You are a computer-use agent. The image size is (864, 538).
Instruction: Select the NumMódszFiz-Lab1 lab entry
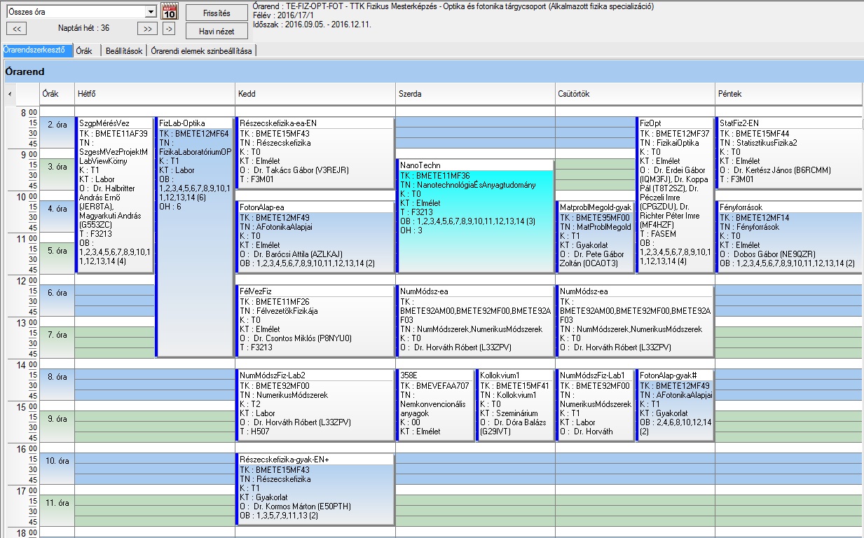[x=595, y=406]
